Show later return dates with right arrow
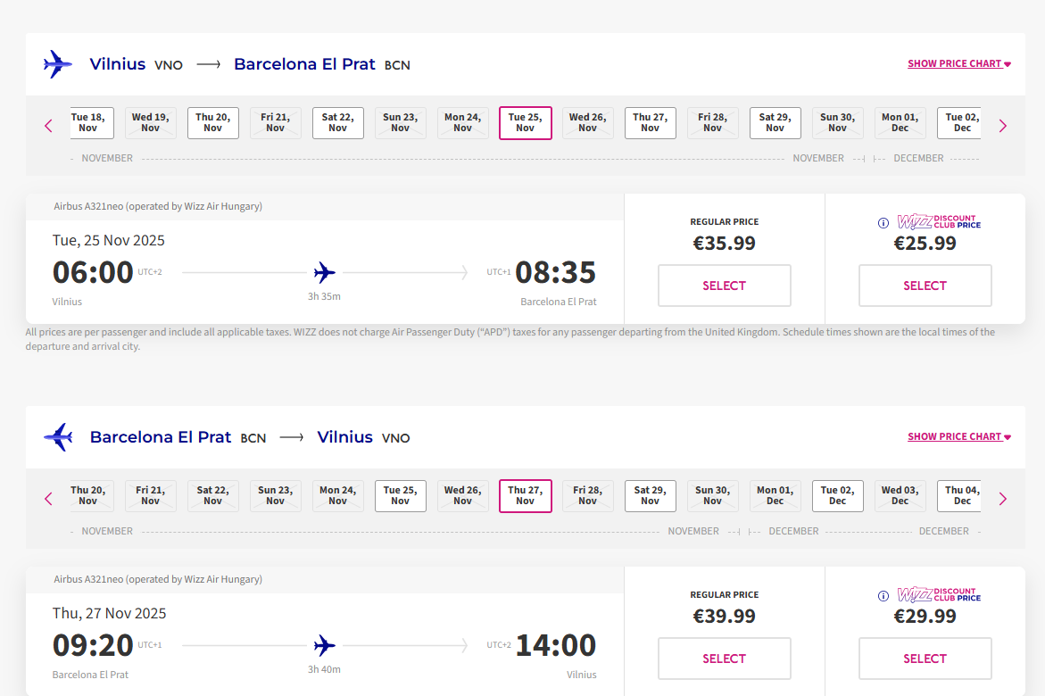1045x696 pixels. tap(1002, 499)
